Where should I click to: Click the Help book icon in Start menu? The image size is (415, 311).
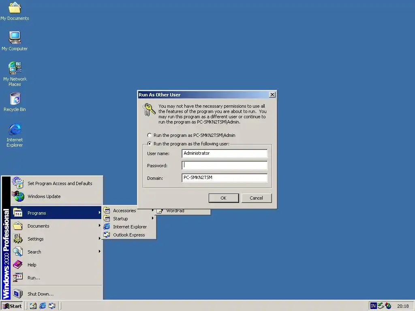[18, 264]
